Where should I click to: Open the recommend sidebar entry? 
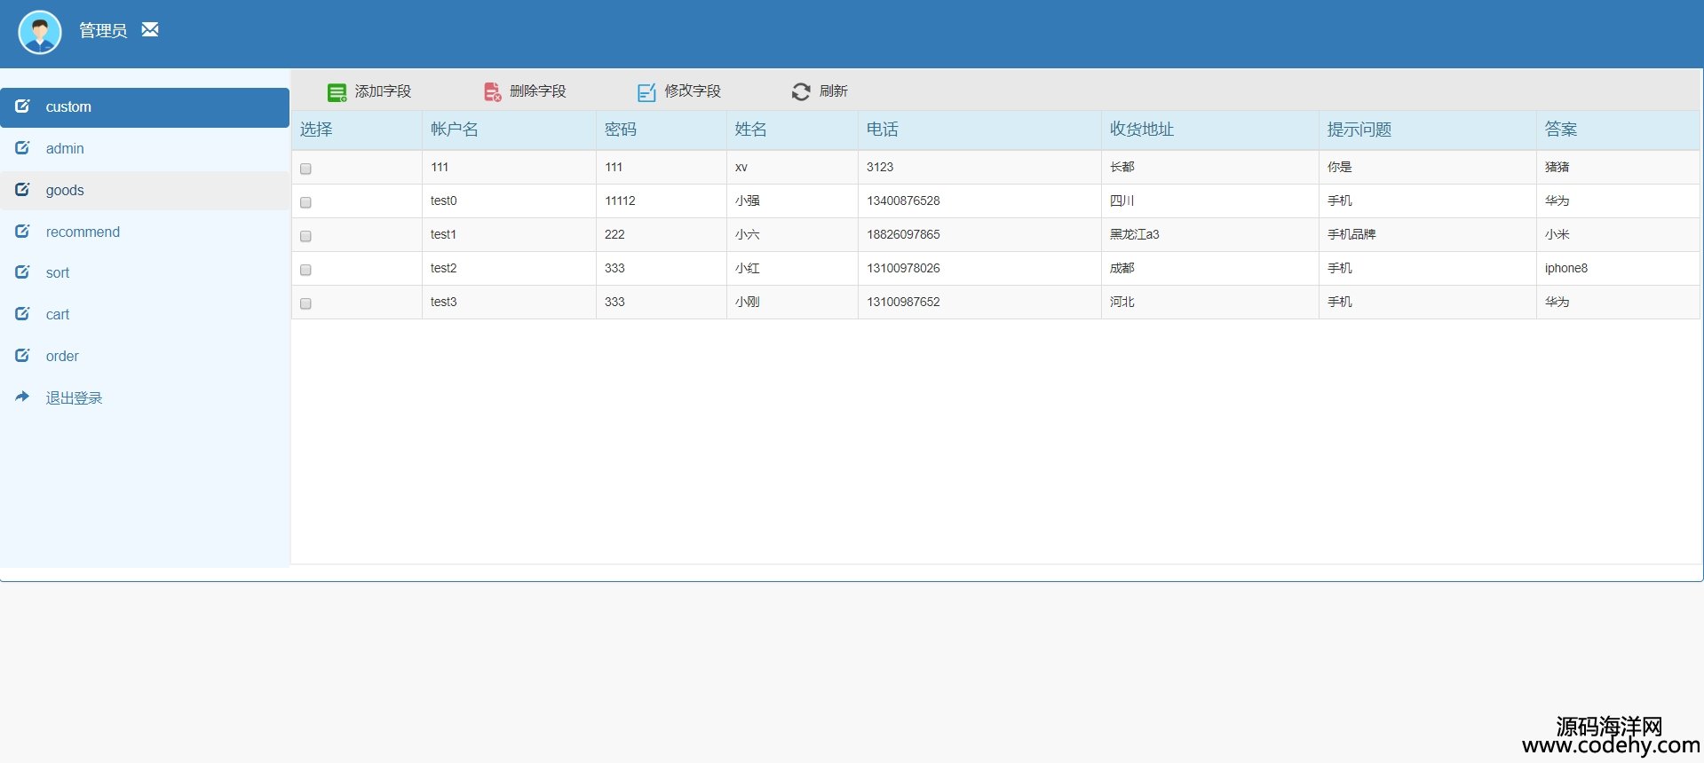point(83,232)
